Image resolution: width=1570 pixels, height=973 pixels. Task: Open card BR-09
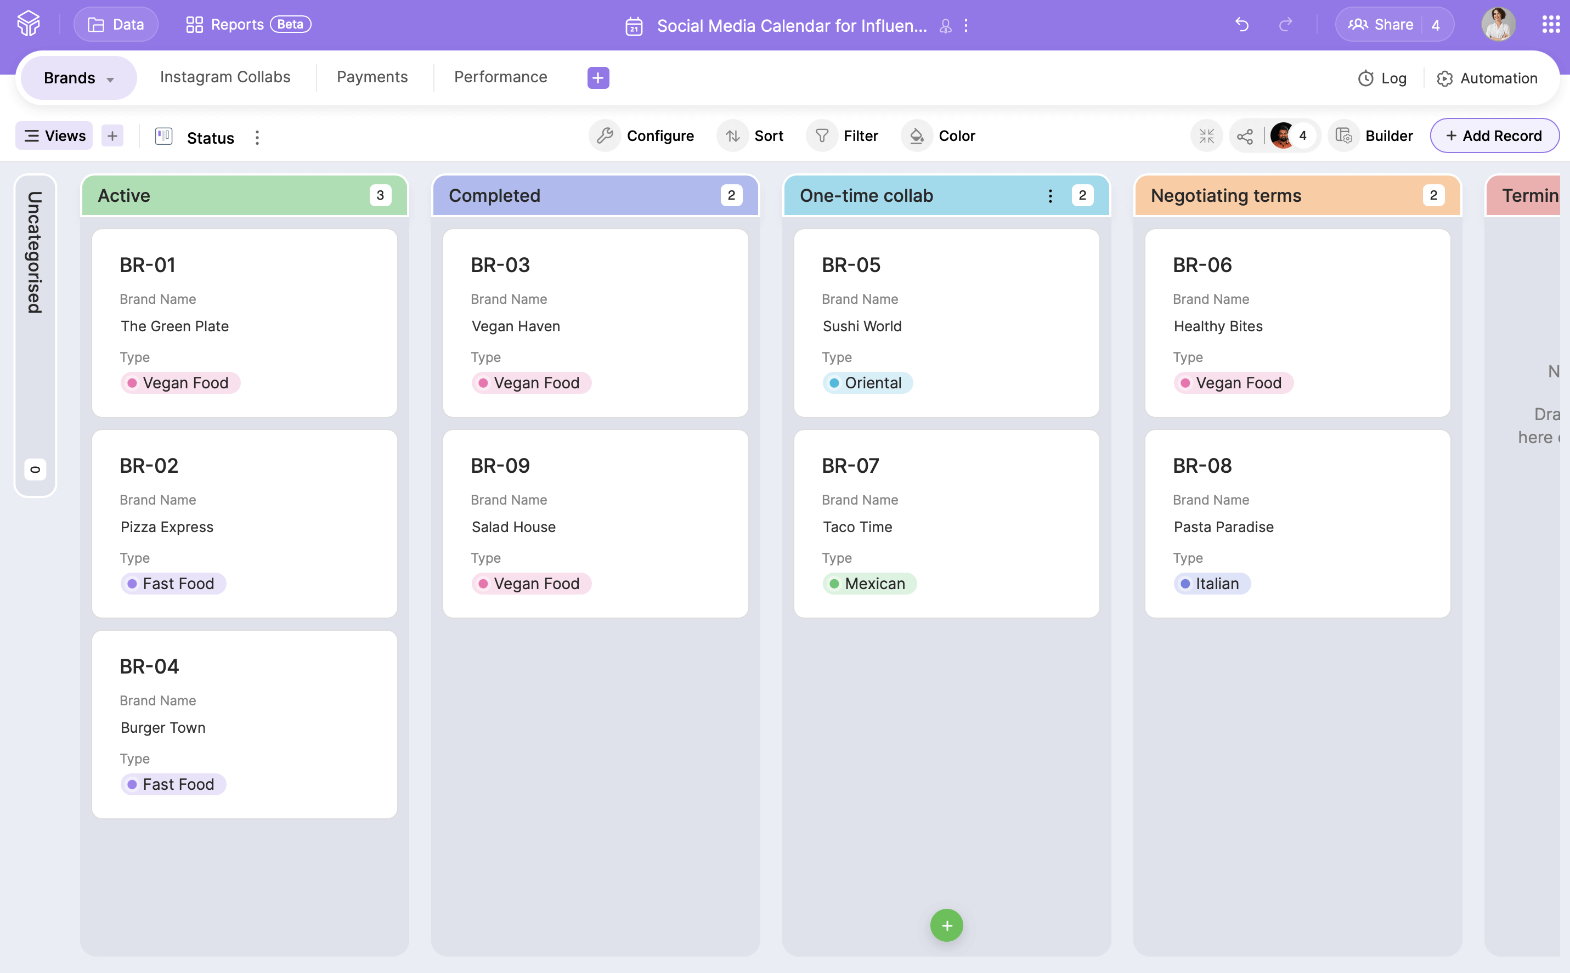click(x=595, y=524)
